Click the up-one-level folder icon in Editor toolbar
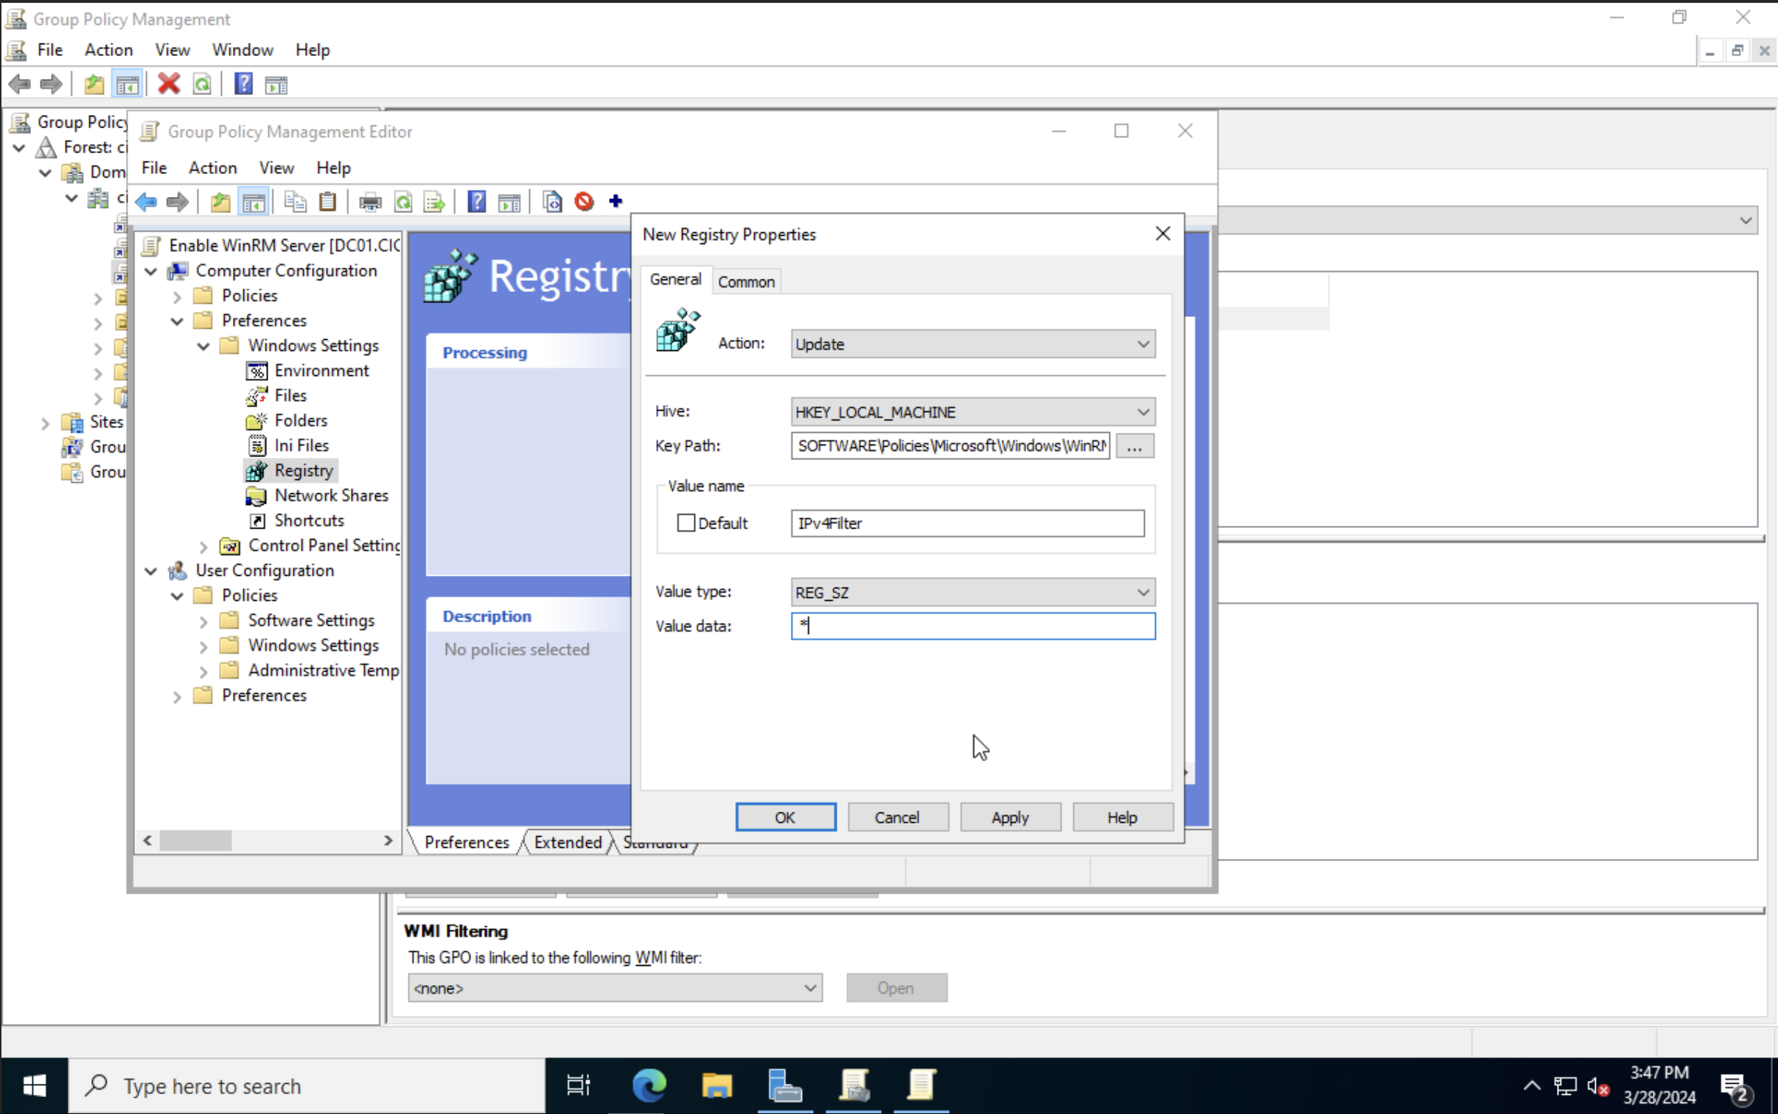This screenshot has height=1114, width=1778. coord(220,201)
